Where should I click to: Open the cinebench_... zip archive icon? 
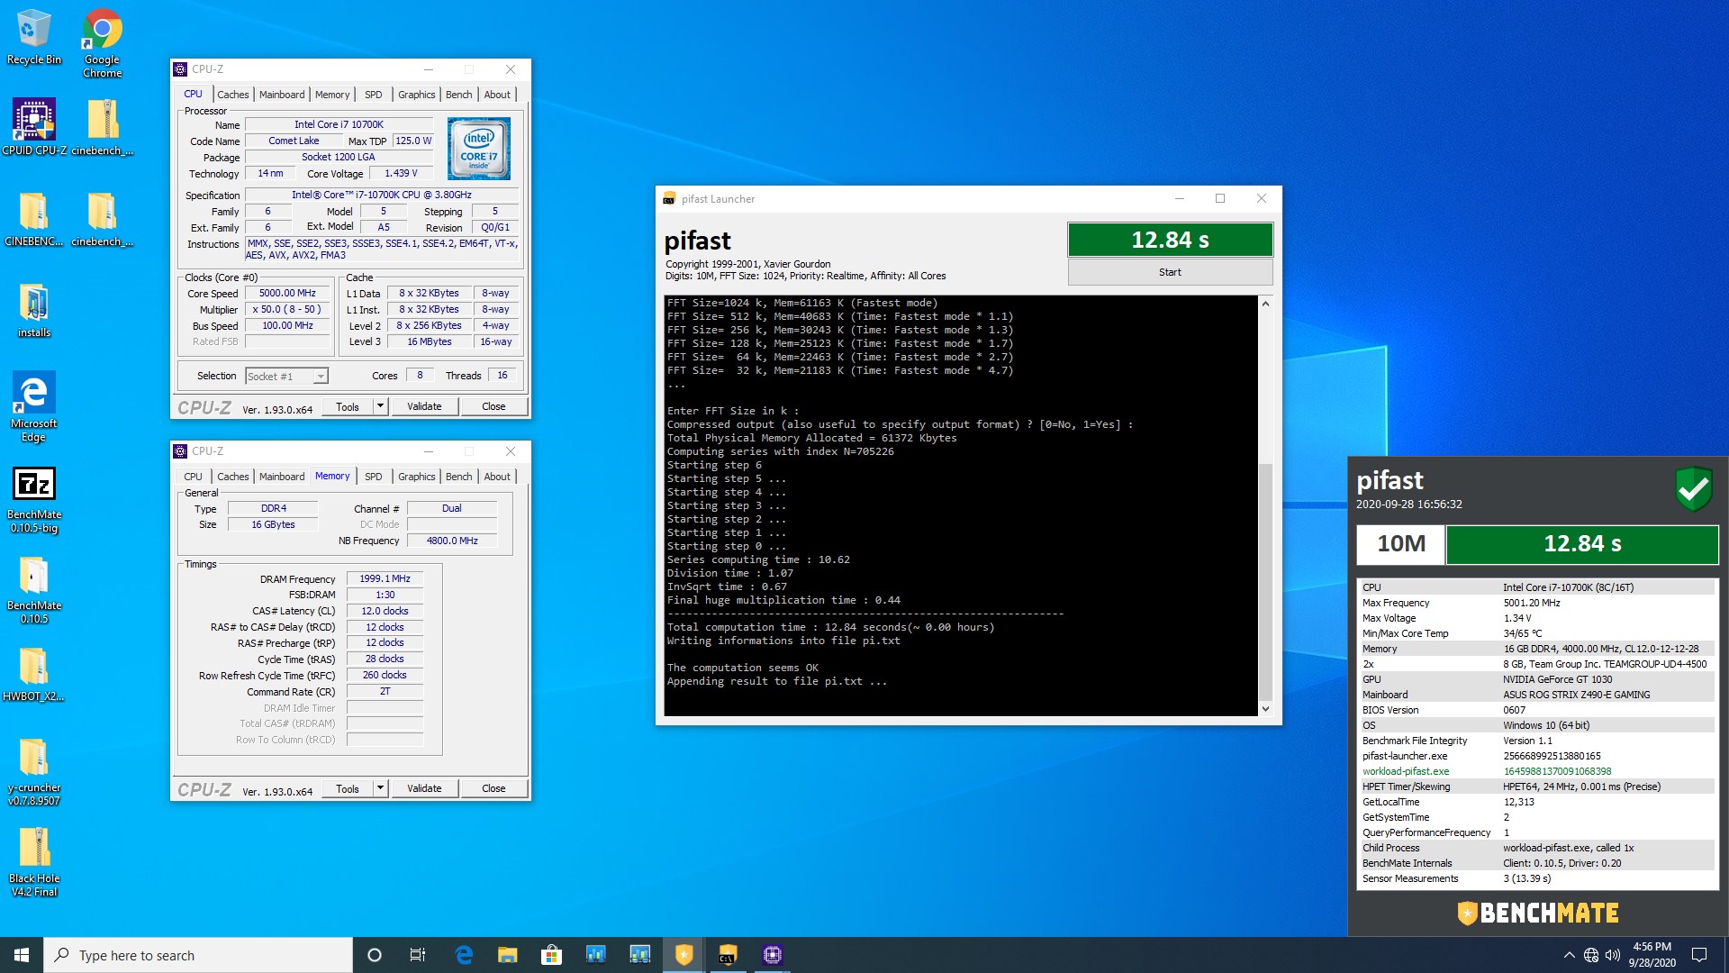pos(103,127)
